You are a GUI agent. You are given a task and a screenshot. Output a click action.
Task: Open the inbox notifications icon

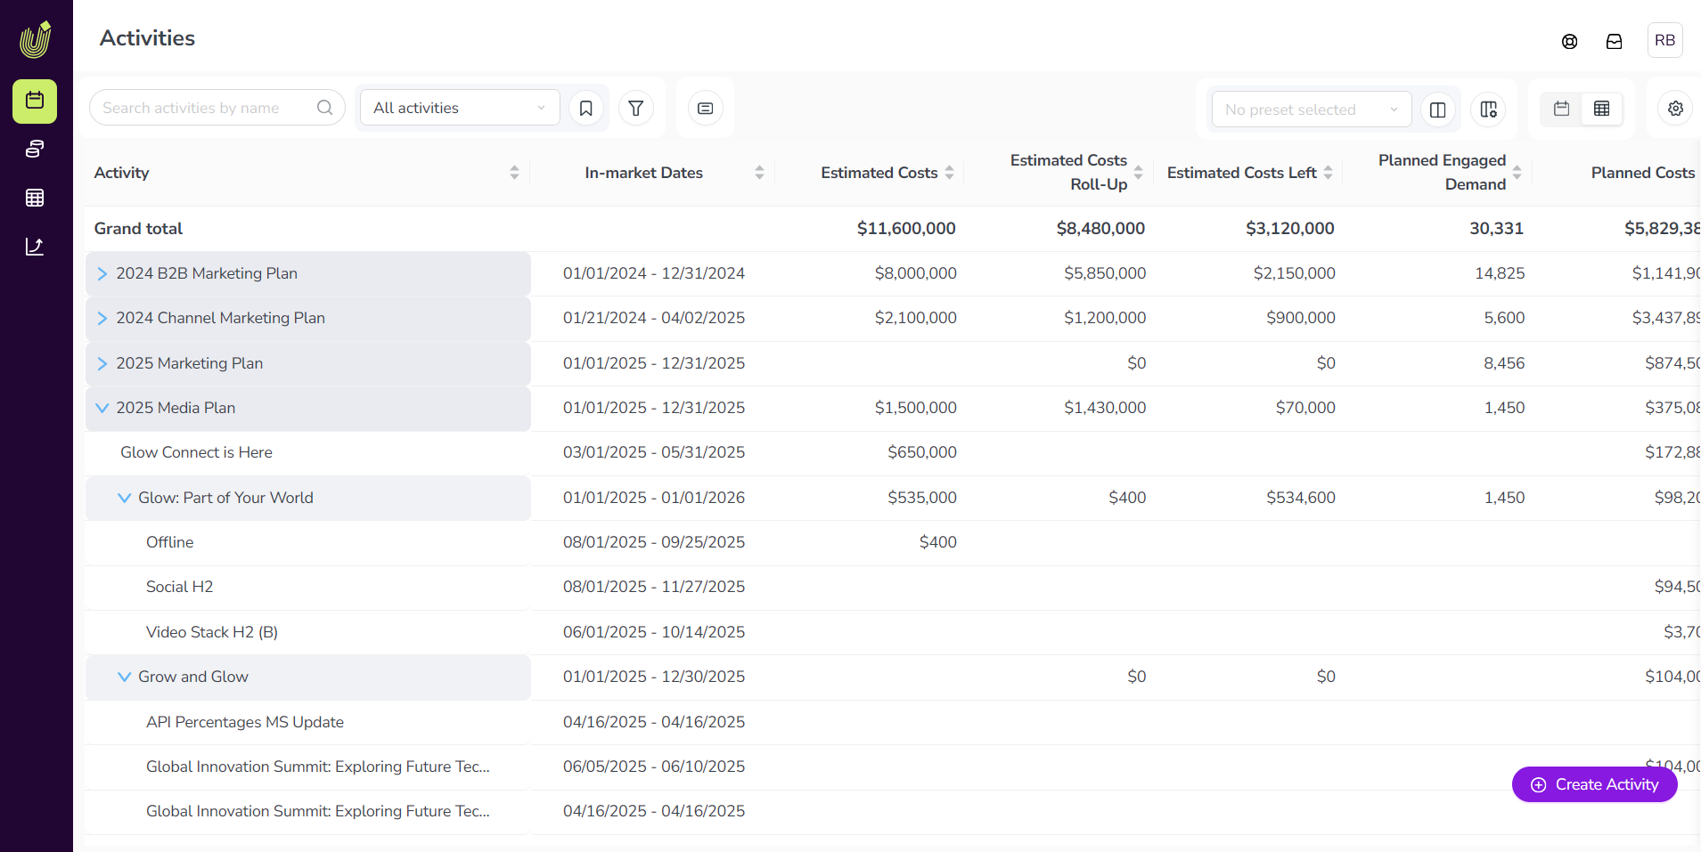tap(1614, 41)
